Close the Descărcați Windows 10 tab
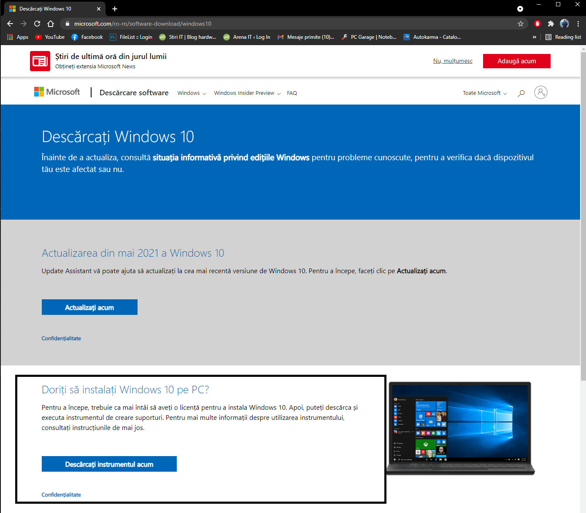 [x=99, y=8]
